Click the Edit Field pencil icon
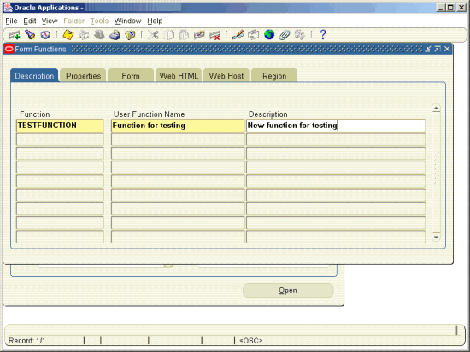Screen dimensions: 470x352 point(238,35)
